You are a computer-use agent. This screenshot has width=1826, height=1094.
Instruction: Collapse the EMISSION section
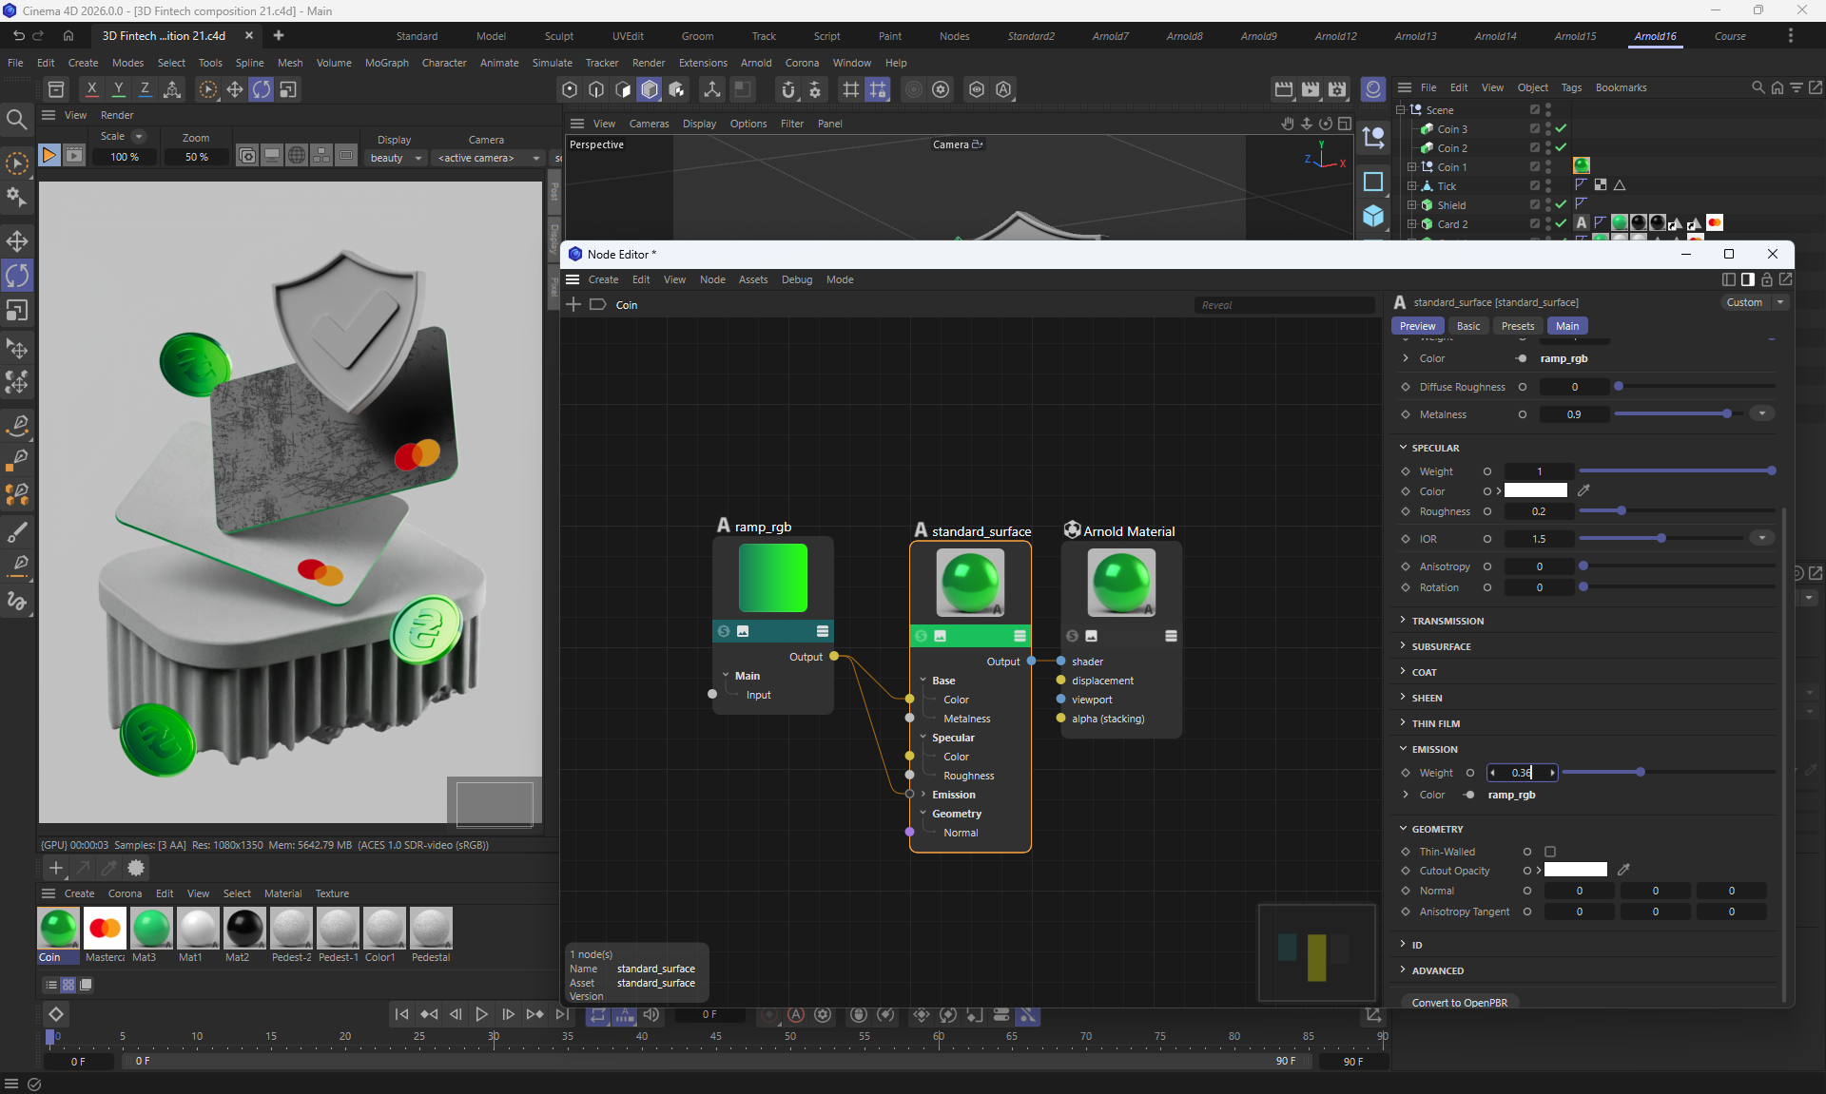[1434, 749]
